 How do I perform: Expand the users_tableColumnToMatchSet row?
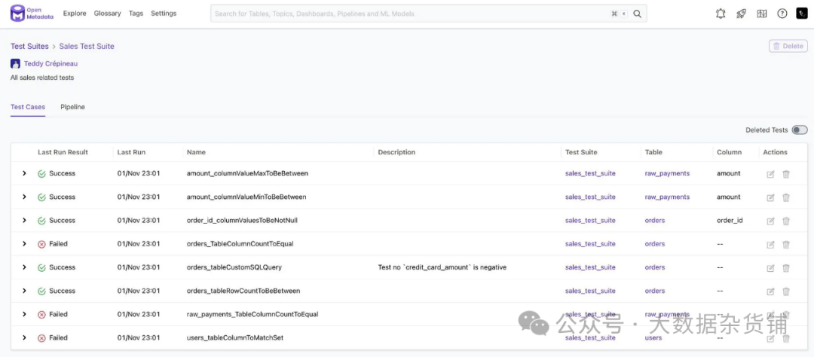(x=24, y=338)
